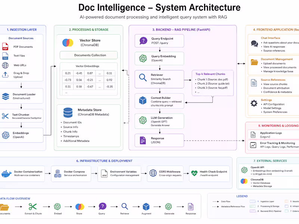Image resolution: width=299 pixels, height=224 pixels.
Task: Click the embedding value cell '-0.73'
Action: click(68, 80)
